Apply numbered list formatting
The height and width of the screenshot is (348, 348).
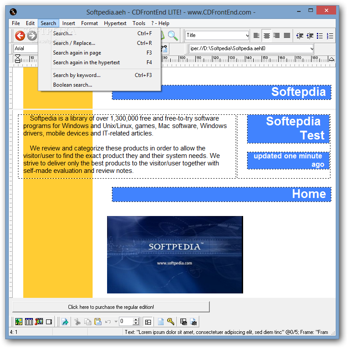(330, 36)
